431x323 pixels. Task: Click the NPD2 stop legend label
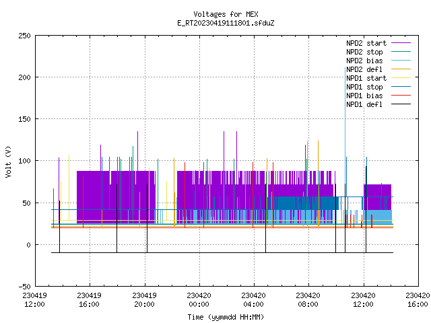(x=364, y=52)
